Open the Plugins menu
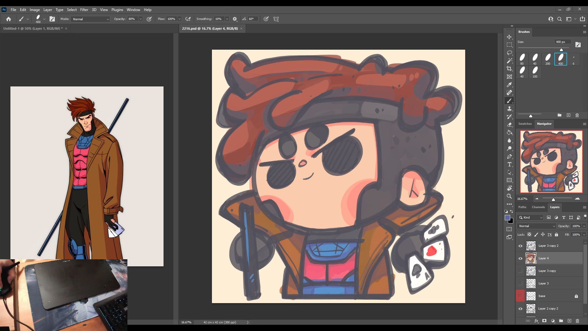 117,10
